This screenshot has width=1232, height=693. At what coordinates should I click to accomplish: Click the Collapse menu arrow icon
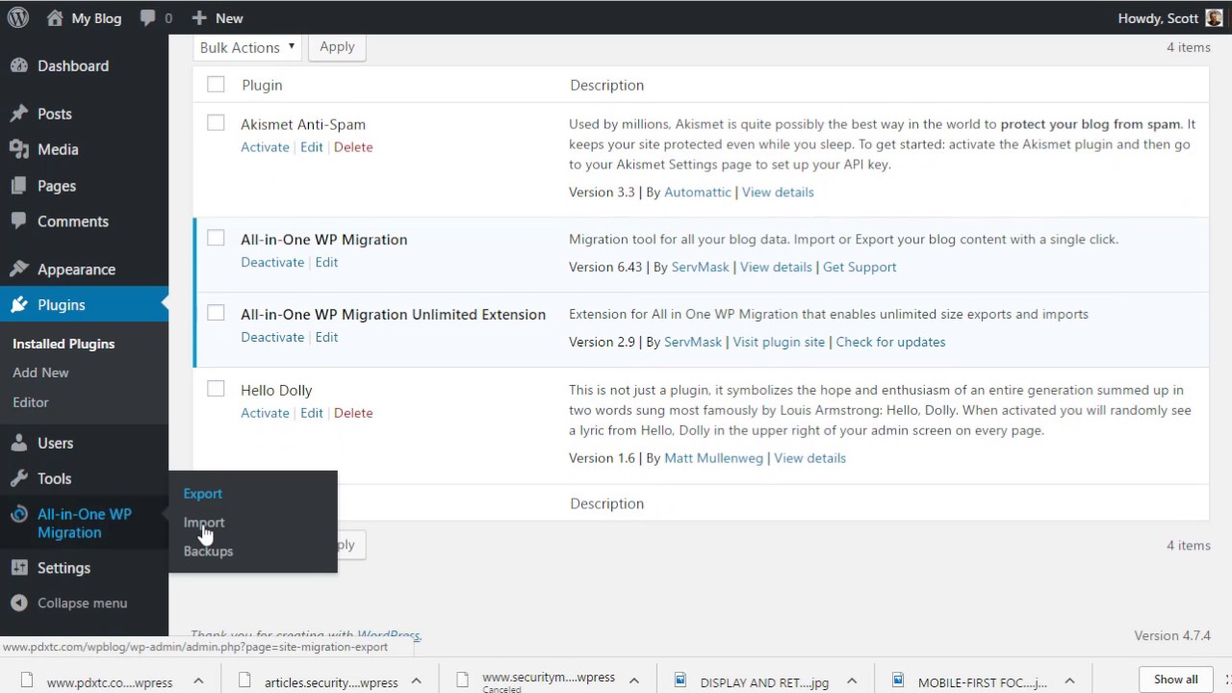tap(19, 603)
